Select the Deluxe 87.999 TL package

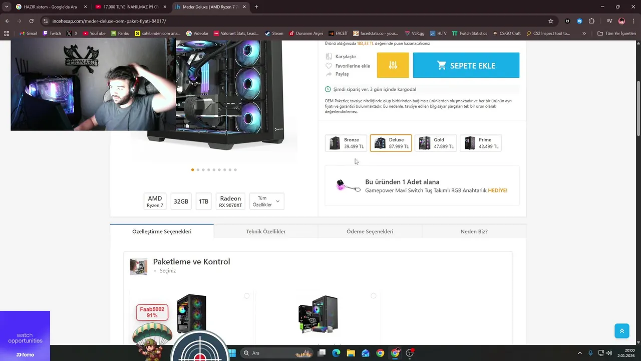(x=391, y=143)
